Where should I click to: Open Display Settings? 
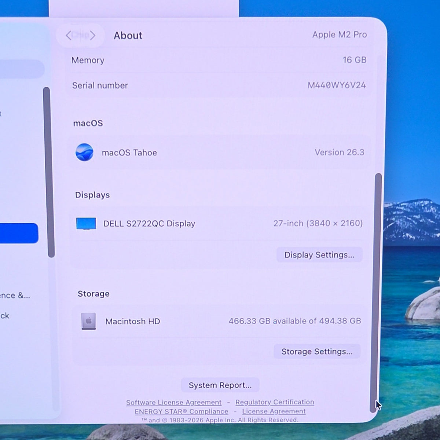coord(319,255)
